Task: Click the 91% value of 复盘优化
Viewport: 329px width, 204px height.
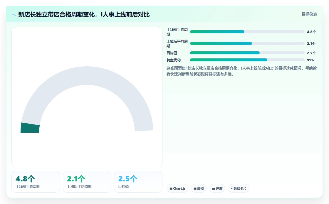Action: tap(310, 60)
